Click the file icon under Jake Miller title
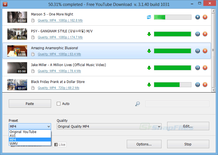218x155 pixels. [x=33, y=71]
